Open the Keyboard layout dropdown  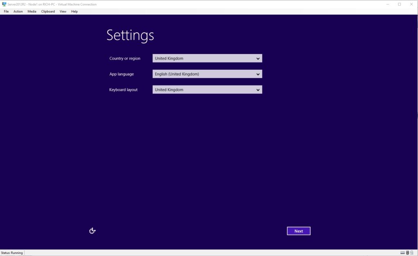(x=207, y=89)
